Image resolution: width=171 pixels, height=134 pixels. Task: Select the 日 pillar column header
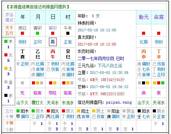[x=53, y=17]
